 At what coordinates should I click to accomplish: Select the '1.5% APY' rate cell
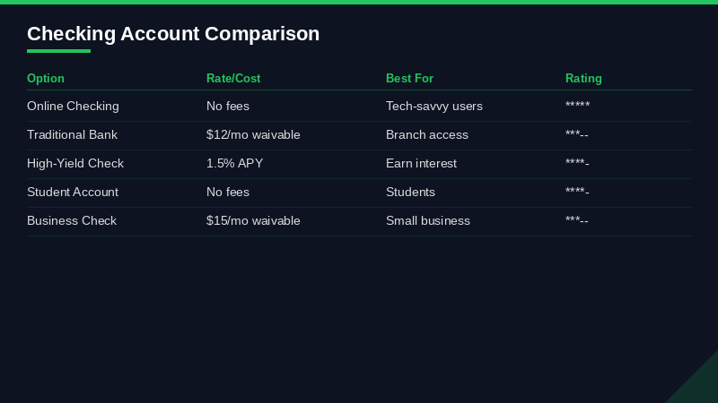pos(234,164)
